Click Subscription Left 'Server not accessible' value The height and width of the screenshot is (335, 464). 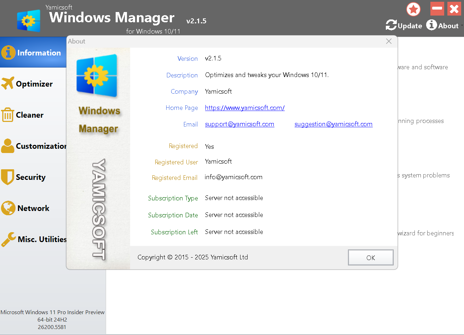click(234, 232)
